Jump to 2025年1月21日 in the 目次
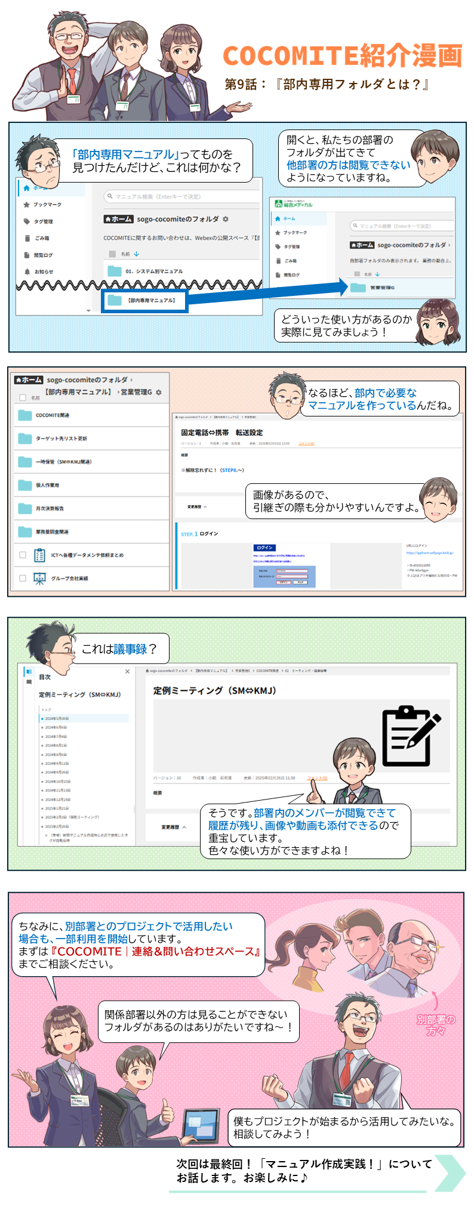474x1213 pixels. [x=57, y=808]
